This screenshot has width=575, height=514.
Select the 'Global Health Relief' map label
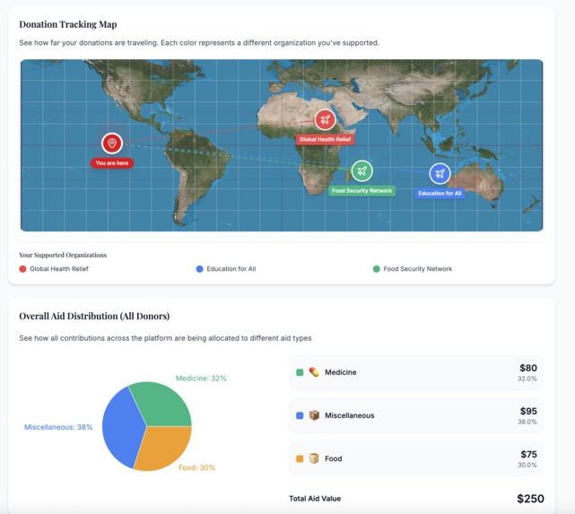click(326, 139)
